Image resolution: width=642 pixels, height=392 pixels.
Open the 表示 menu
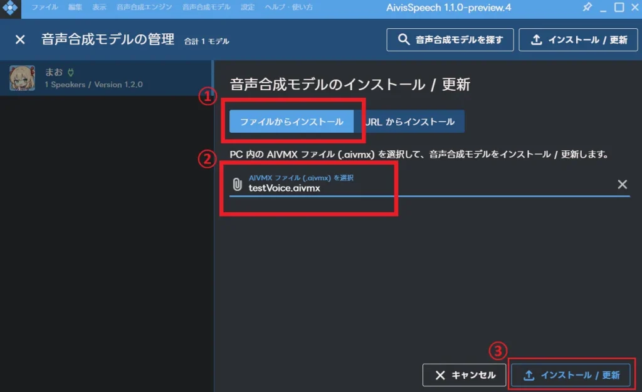point(99,8)
